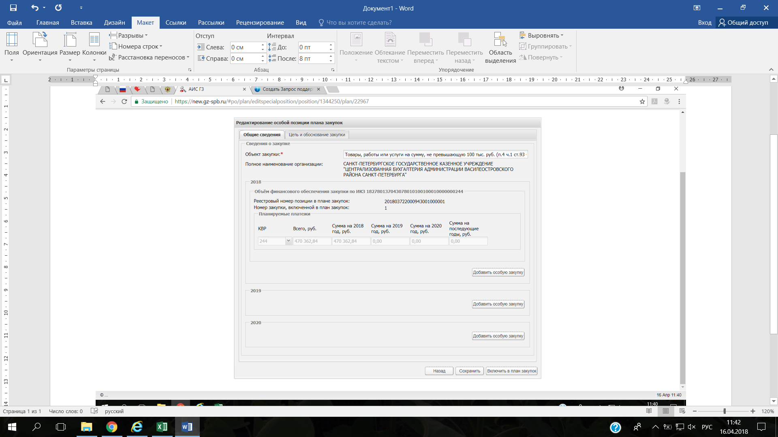
Task: Switch to Web Layout view in status bar
Action: point(682,411)
